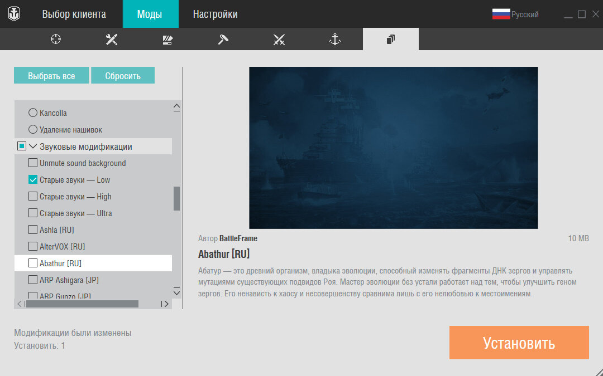The height and width of the screenshot is (376, 603).
Task: Switch to Настройки tab
Action: click(x=215, y=14)
